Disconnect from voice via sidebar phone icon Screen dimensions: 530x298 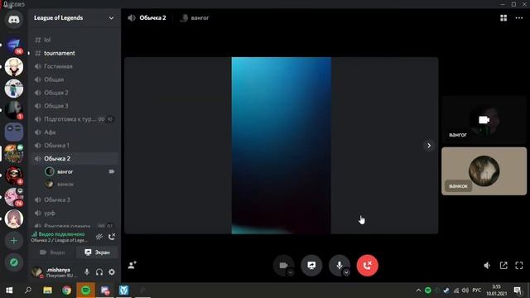[x=112, y=237]
